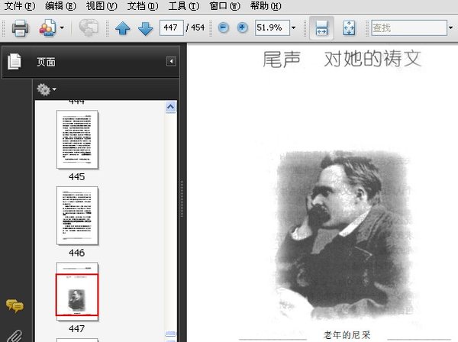Select page 446 thumbnail
Viewport: 458px width, 342px height.
coord(77,215)
